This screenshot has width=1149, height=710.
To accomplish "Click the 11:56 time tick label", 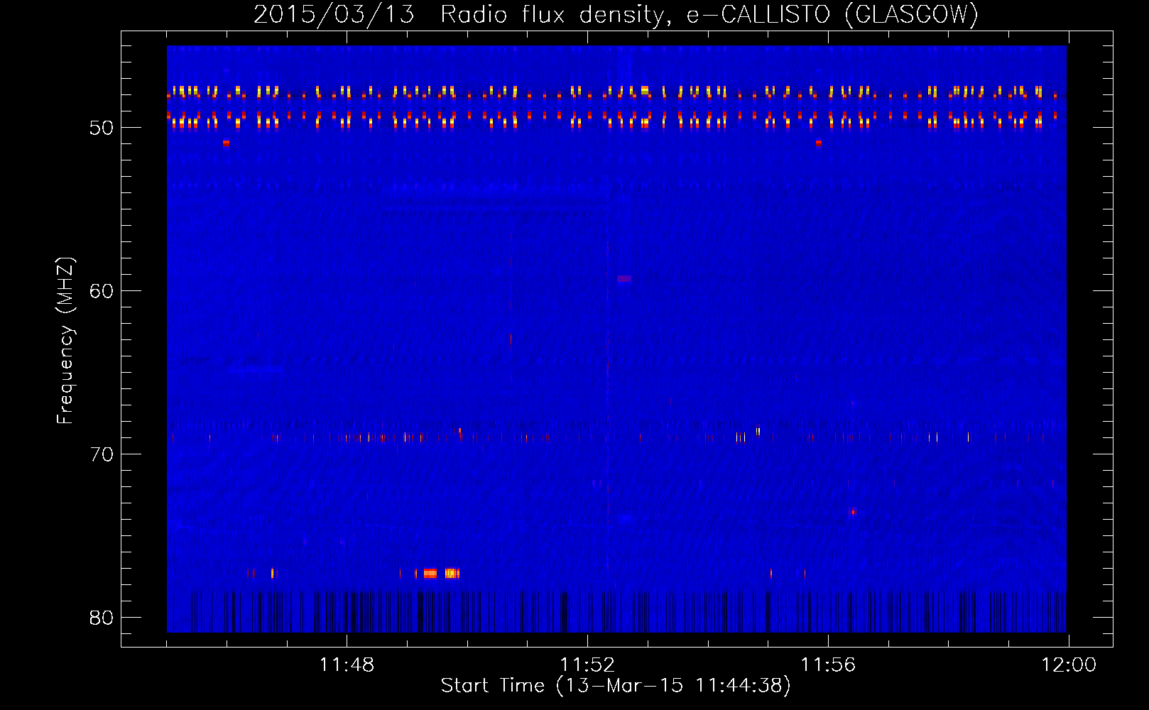I will click(x=828, y=665).
